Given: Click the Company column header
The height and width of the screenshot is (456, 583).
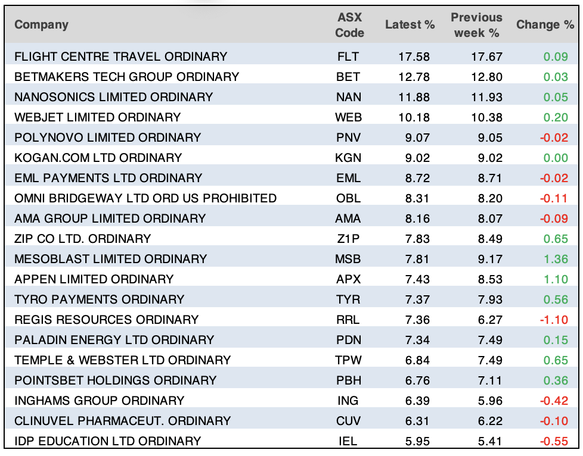Looking at the screenshot, I should click(x=41, y=24).
